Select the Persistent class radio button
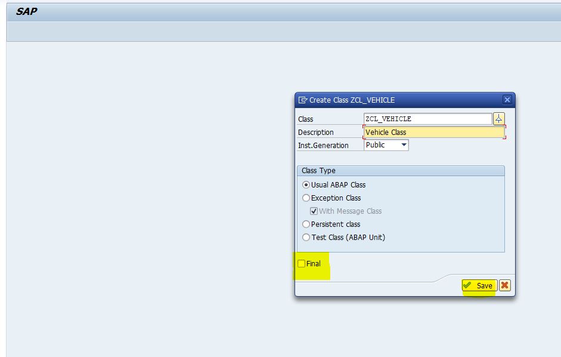Viewport: 561px width, 357px height. point(306,224)
